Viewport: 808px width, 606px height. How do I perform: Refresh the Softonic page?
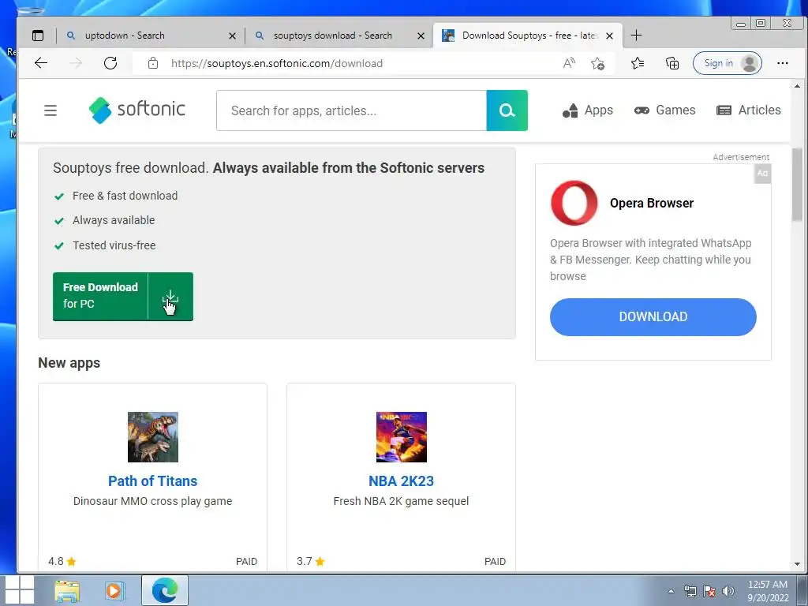(110, 63)
